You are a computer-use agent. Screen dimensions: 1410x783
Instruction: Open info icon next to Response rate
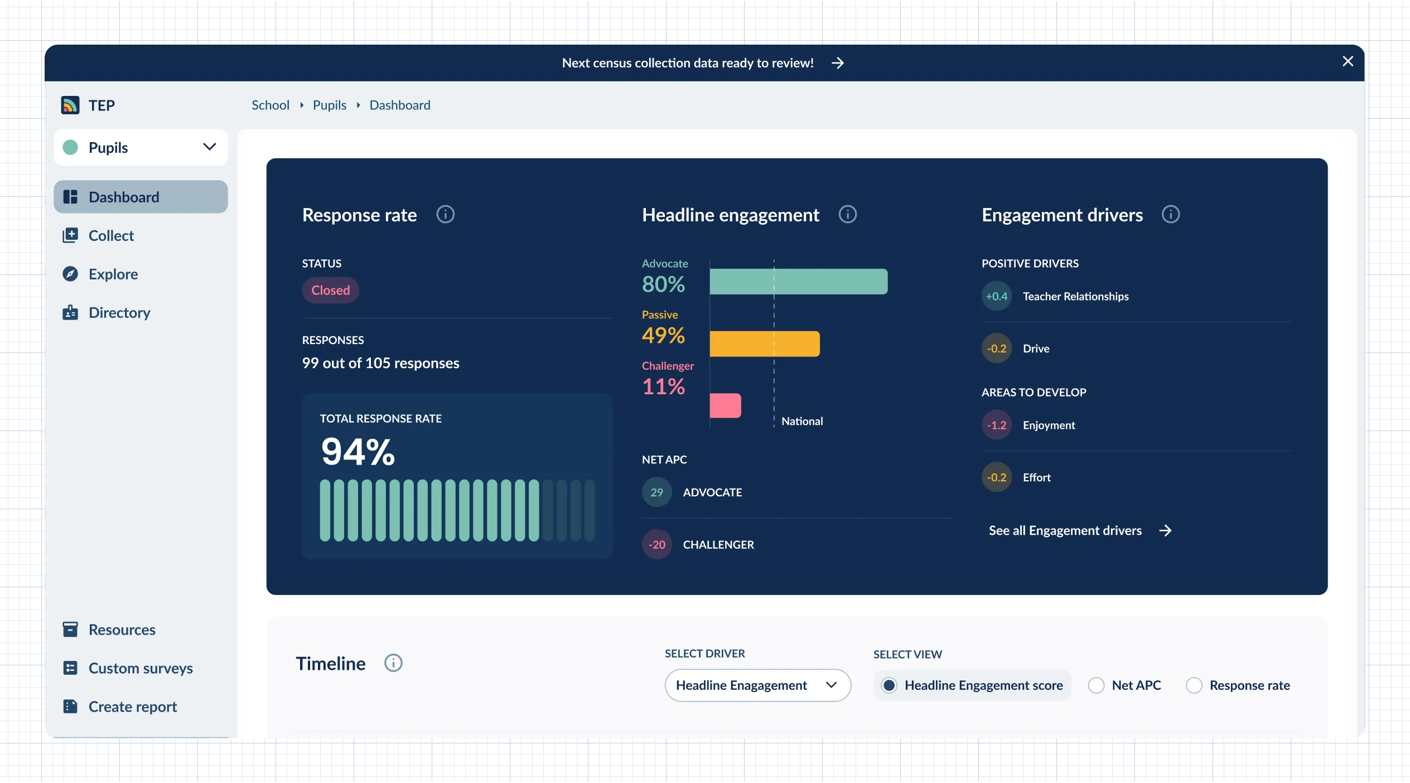[x=445, y=214]
